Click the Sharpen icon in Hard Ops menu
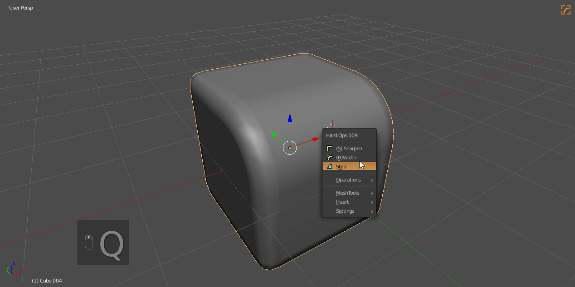The width and height of the screenshot is (575, 287). coord(329,148)
